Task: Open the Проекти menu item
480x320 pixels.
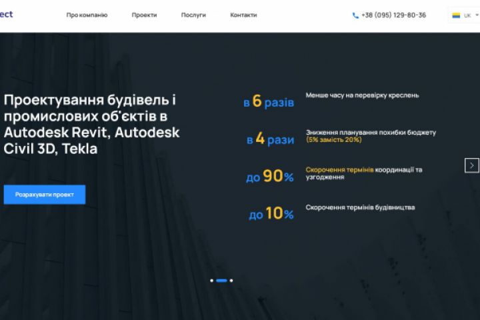Action: pyautogui.click(x=144, y=15)
